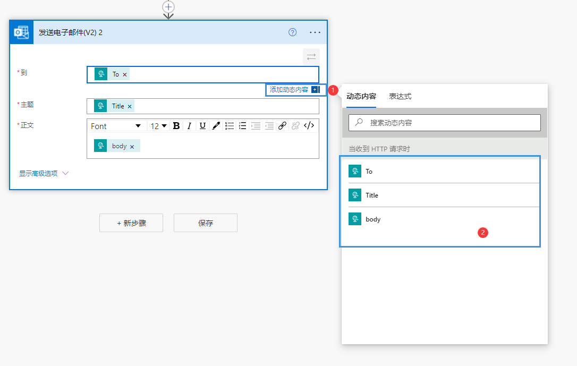Click the Save button
The image size is (577, 366).
pyautogui.click(x=205, y=223)
